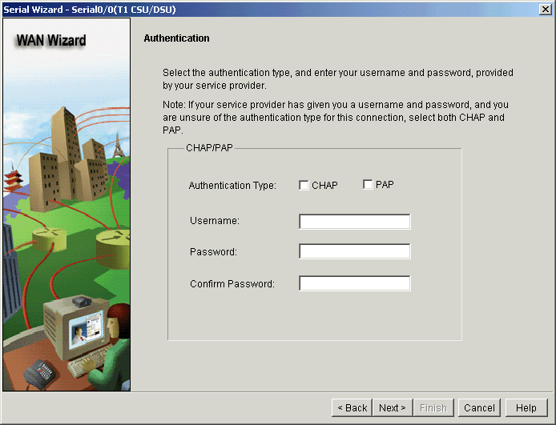
Task: Go to previous step with Back button
Action: 353,408
